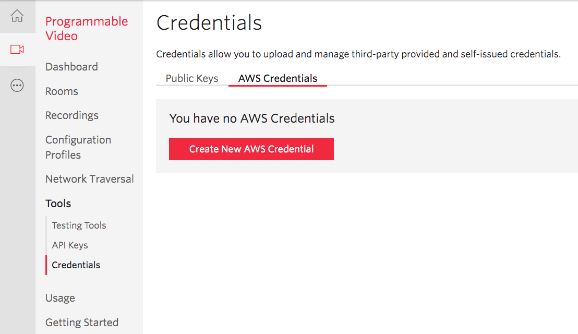Open Configuration Profiles

click(x=78, y=147)
